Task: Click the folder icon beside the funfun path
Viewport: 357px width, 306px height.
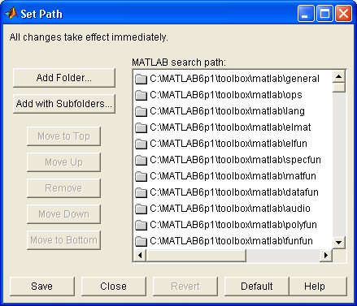Action: click(141, 241)
